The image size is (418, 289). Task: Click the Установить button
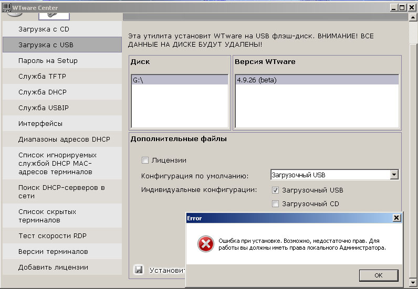coord(167,271)
